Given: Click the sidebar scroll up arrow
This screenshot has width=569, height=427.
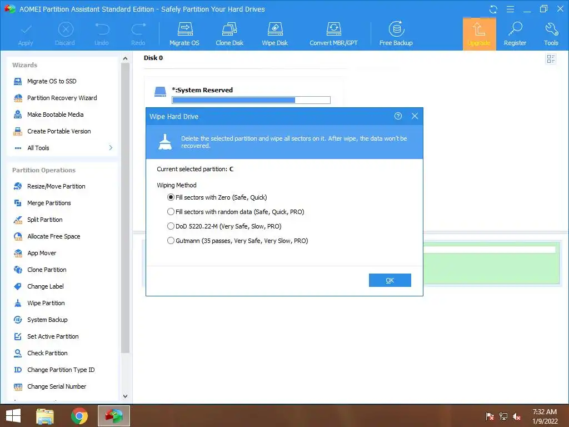Looking at the screenshot, I should click(x=125, y=58).
